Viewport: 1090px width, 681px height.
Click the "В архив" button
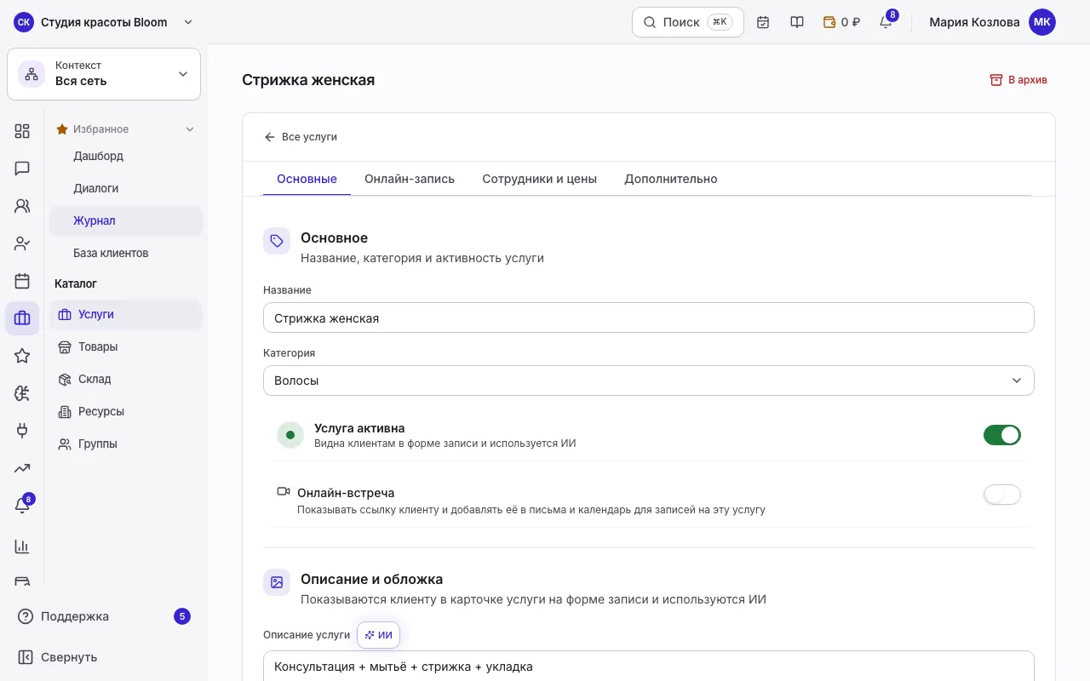click(1018, 80)
